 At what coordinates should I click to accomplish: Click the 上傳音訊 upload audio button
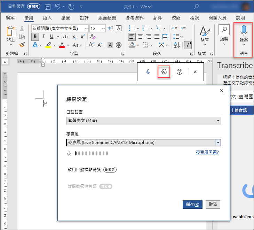tap(242, 110)
